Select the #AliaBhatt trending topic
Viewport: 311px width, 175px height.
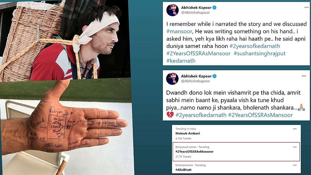click(x=236, y=168)
